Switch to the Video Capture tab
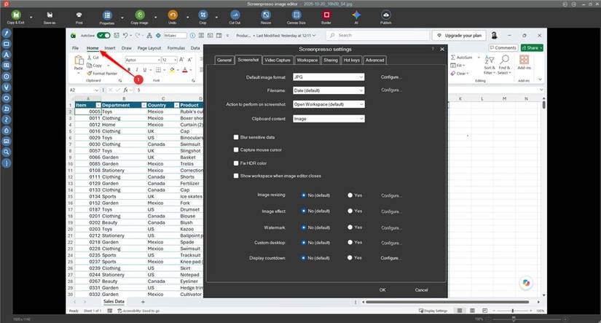This screenshot has width=601, height=323. (x=278, y=61)
